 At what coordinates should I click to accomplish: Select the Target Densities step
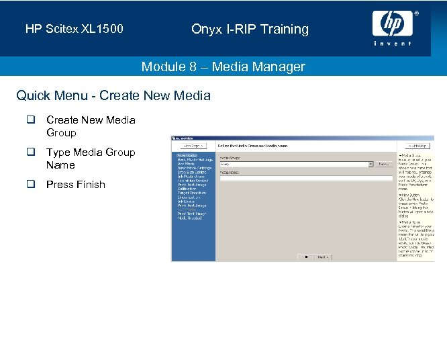[191, 193]
